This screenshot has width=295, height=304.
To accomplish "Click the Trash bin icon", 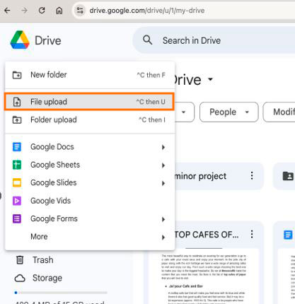I will pos(20,260).
